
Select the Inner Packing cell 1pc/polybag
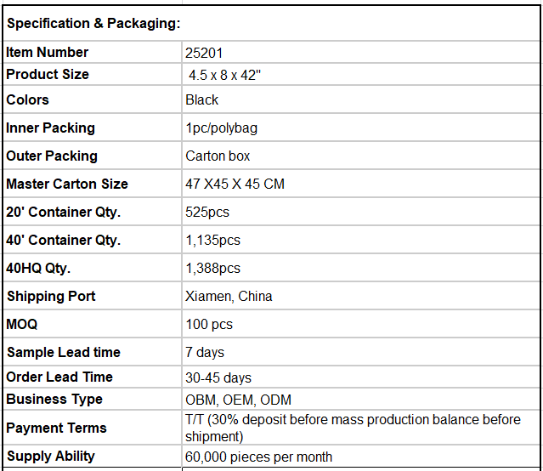(360, 128)
